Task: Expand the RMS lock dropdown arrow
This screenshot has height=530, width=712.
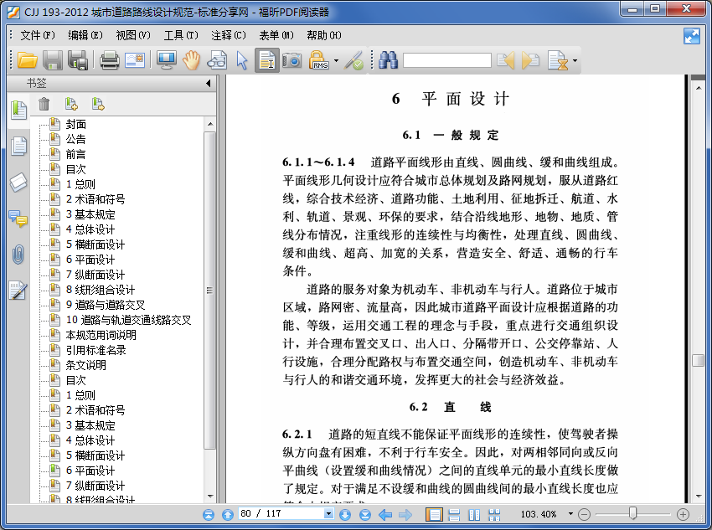Action: (x=336, y=60)
